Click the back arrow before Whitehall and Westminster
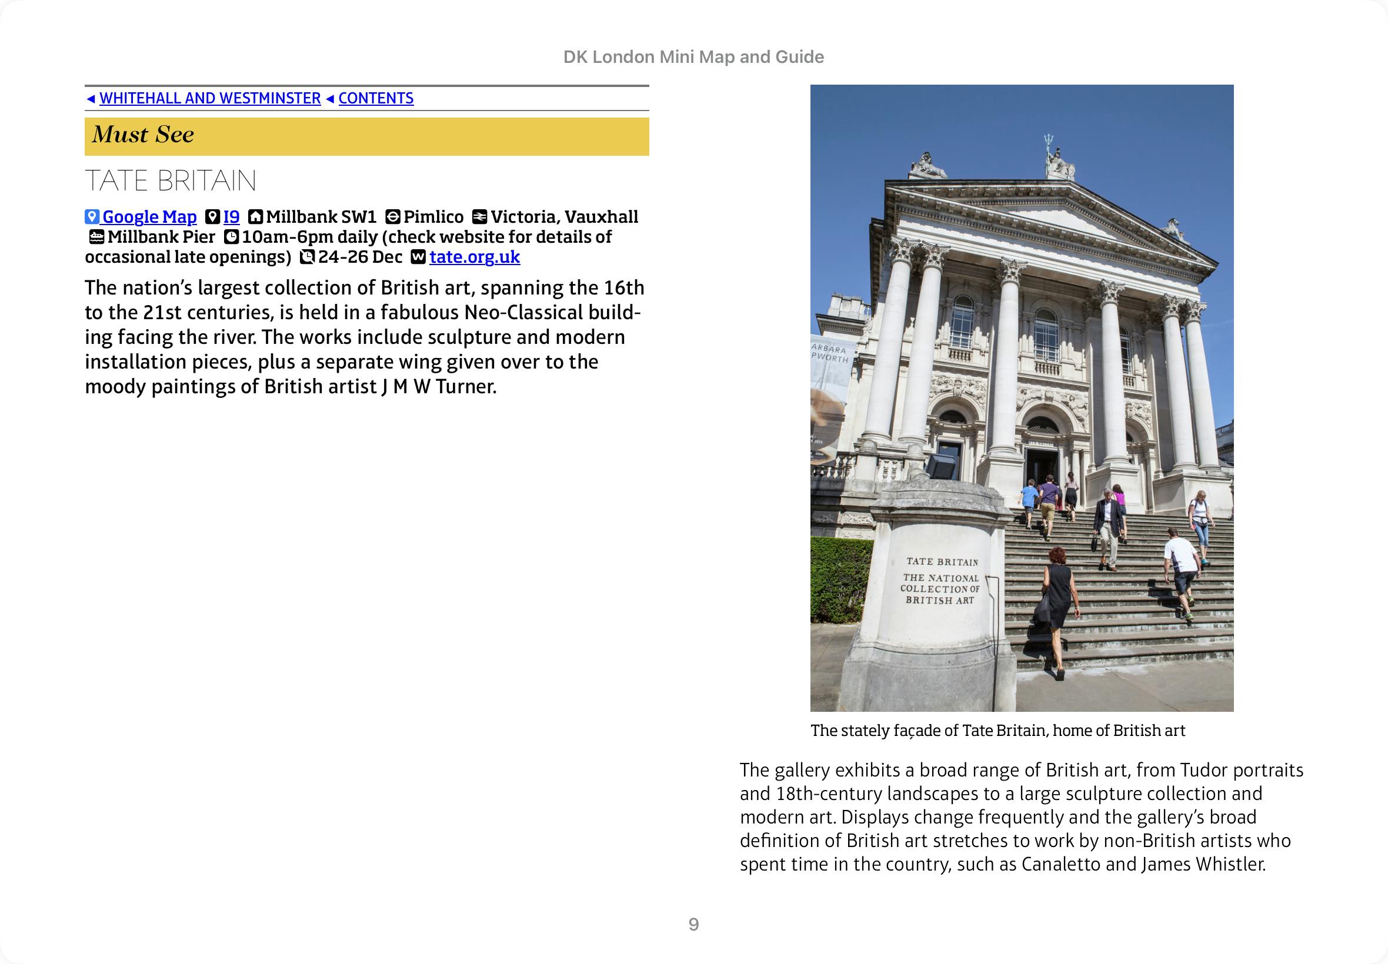 (x=91, y=98)
